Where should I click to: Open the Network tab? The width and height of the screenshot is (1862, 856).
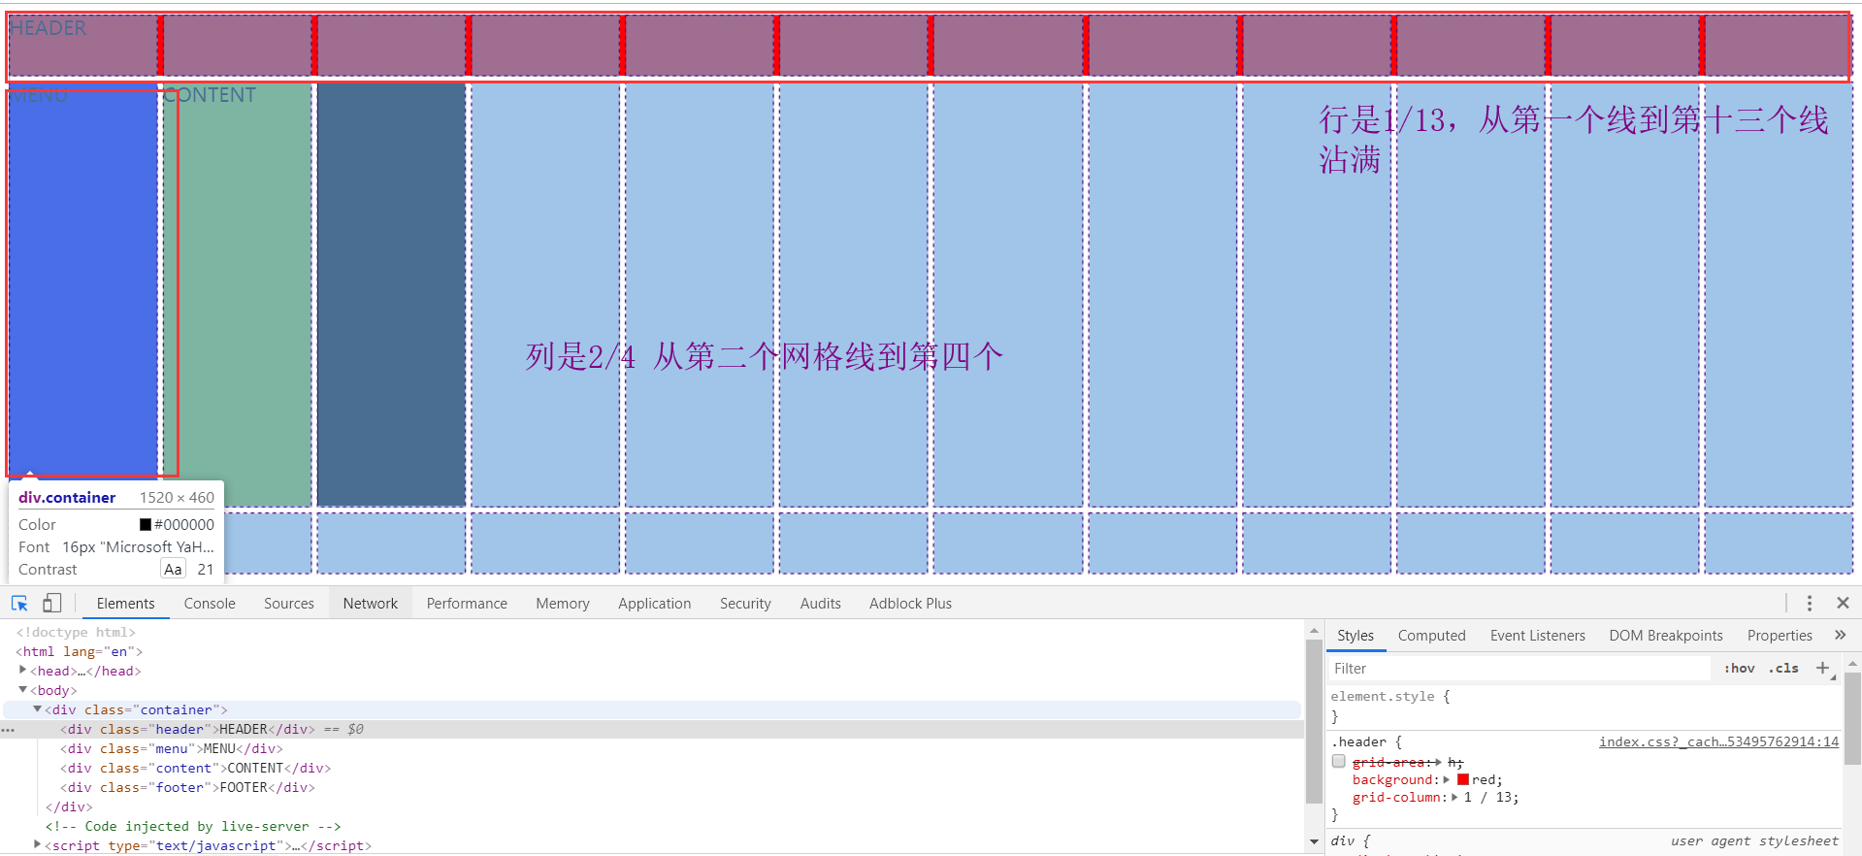coord(371,603)
